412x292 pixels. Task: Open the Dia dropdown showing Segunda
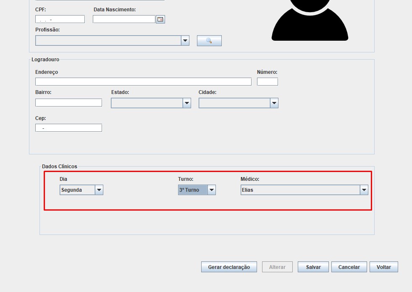click(81, 190)
